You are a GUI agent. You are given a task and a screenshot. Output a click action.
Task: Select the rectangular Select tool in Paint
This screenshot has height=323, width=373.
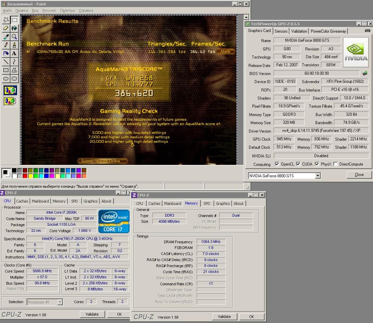[x=14, y=20]
